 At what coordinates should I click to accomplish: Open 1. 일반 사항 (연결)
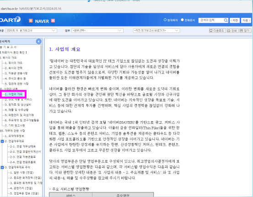22,173
